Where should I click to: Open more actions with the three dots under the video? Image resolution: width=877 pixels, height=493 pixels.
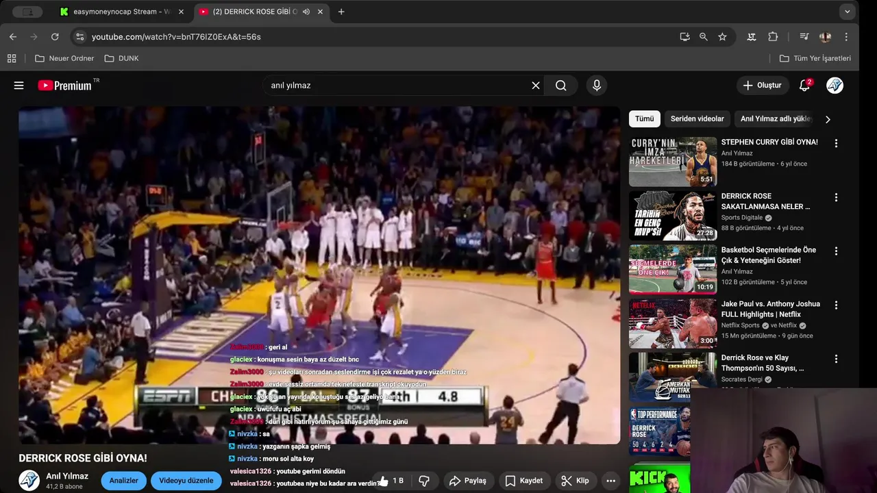click(610, 481)
